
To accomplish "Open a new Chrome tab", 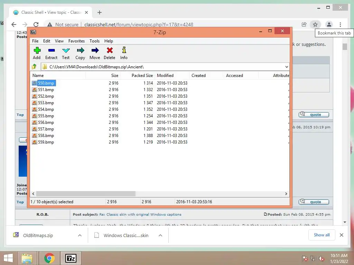I will (x=100, y=12).
